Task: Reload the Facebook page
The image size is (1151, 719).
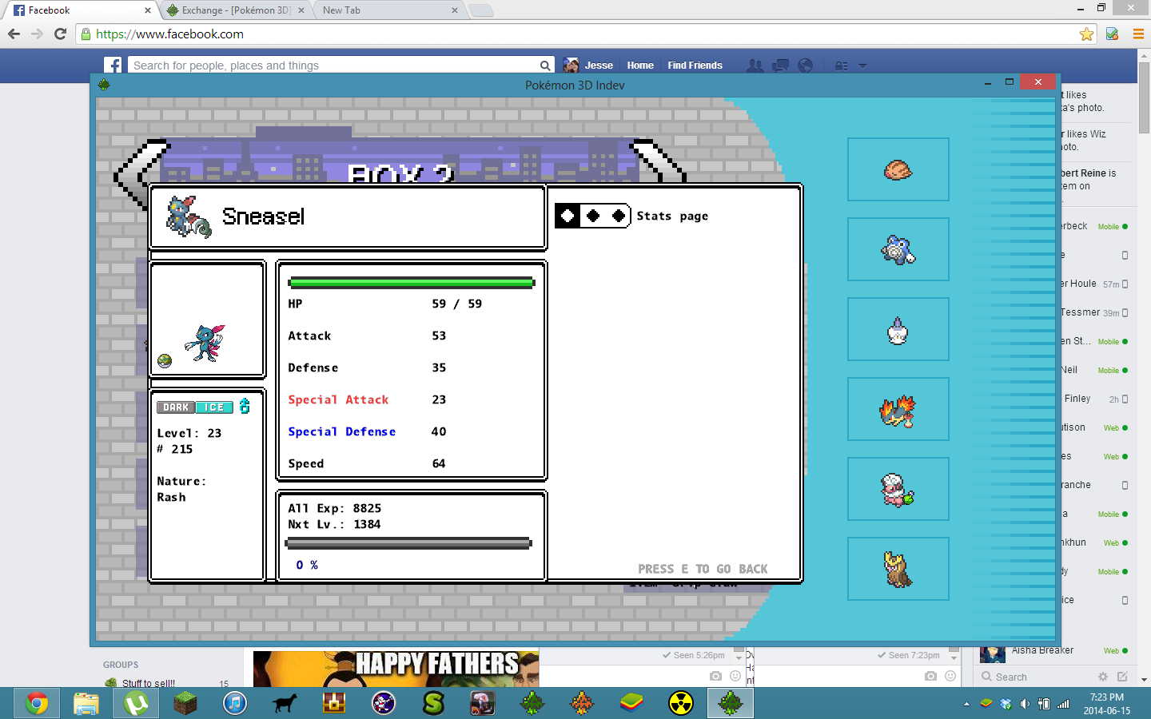Action: click(x=60, y=34)
